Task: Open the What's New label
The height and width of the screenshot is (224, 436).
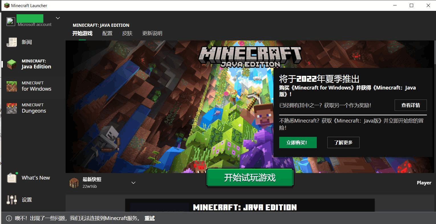Action: pos(36,178)
